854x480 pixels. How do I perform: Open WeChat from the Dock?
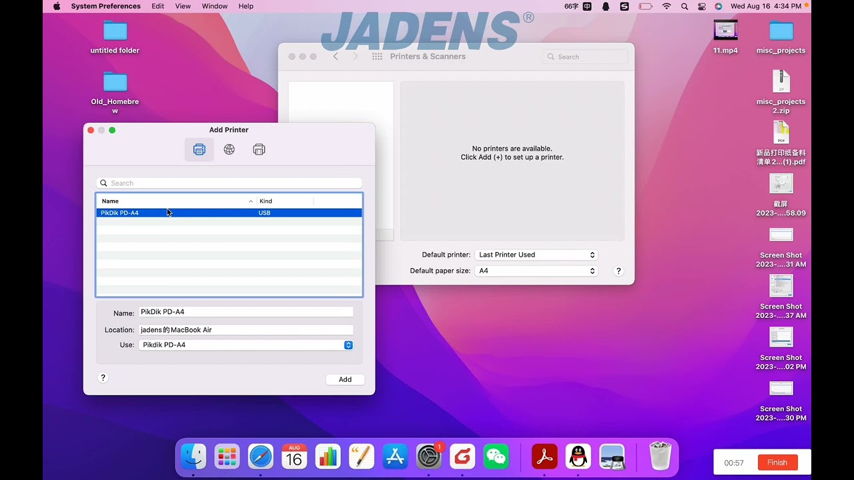pyautogui.click(x=496, y=457)
